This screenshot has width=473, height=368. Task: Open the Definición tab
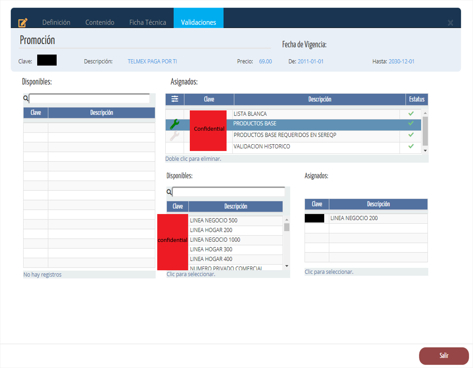[x=56, y=22]
